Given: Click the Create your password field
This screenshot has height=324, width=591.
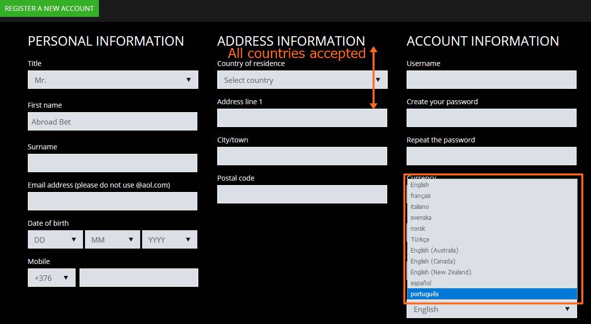Looking at the screenshot, I should (x=492, y=118).
